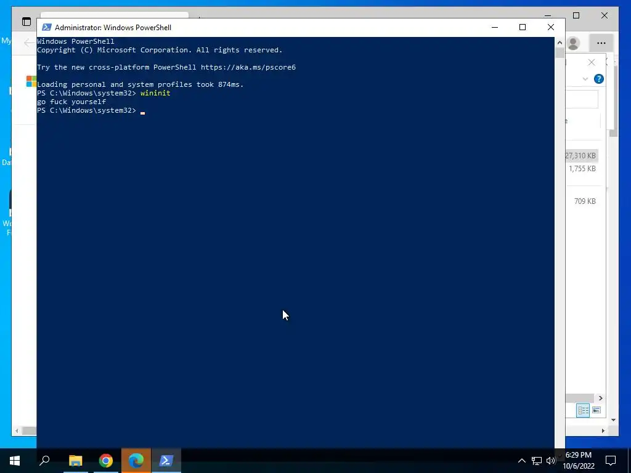Open the network status tray icon

[537, 461]
